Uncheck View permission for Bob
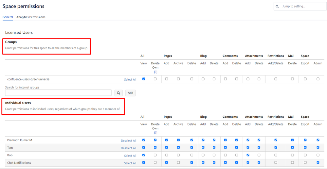327x169 pixels. click(x=144, y=155)
